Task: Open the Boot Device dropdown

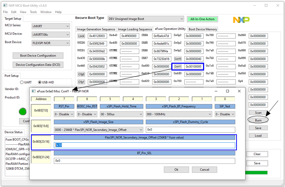Action: pyautogui.click(x=51, y=43)
